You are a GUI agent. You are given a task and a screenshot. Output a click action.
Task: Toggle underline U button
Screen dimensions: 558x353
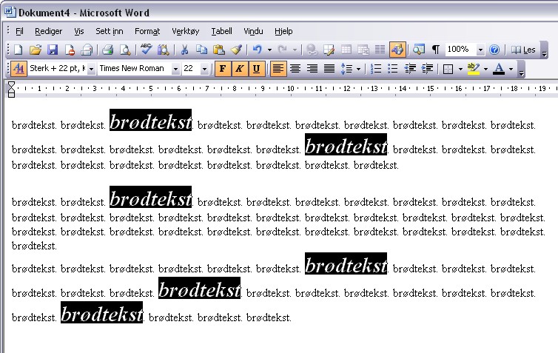[256, 69]
